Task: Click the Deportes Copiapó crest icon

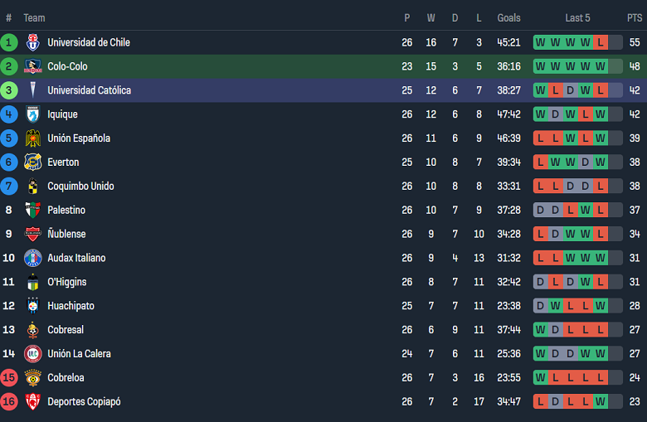Action: (32, 402)
